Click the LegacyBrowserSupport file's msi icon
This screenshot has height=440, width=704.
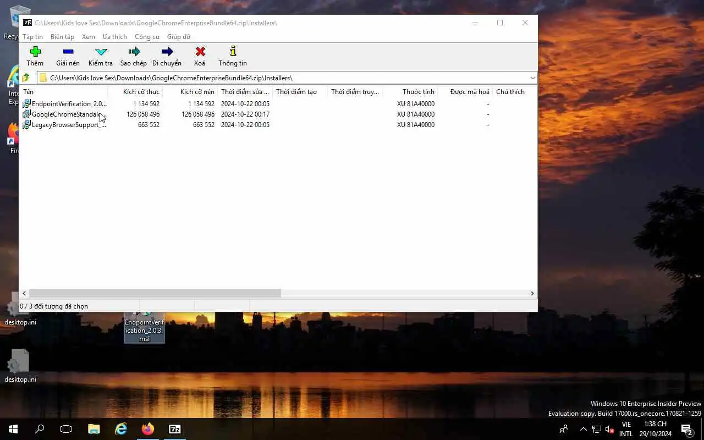(26, 125)
